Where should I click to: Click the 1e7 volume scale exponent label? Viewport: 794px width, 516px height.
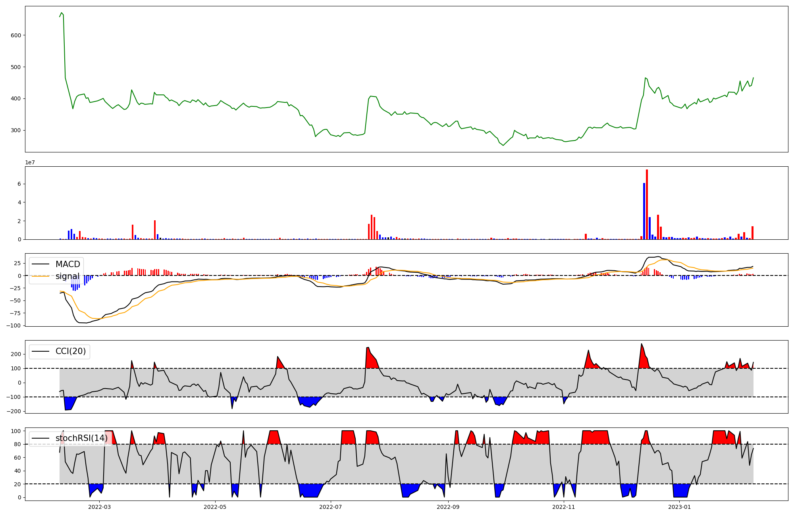pos(30,163)
